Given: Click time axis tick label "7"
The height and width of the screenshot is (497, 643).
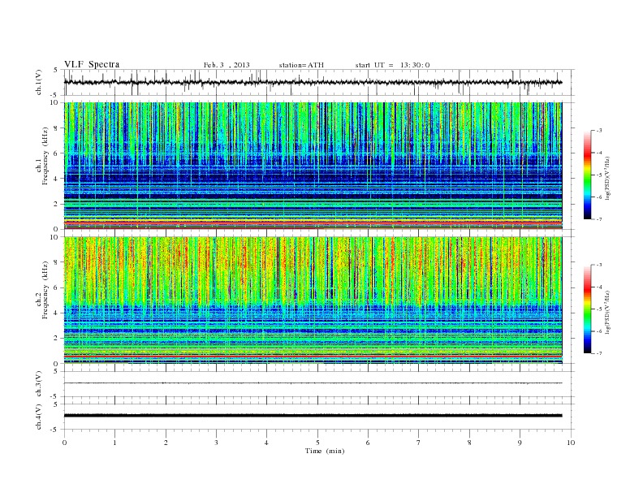Looking at the screenshot, I should pyautogui.click(x=419, y=443).
